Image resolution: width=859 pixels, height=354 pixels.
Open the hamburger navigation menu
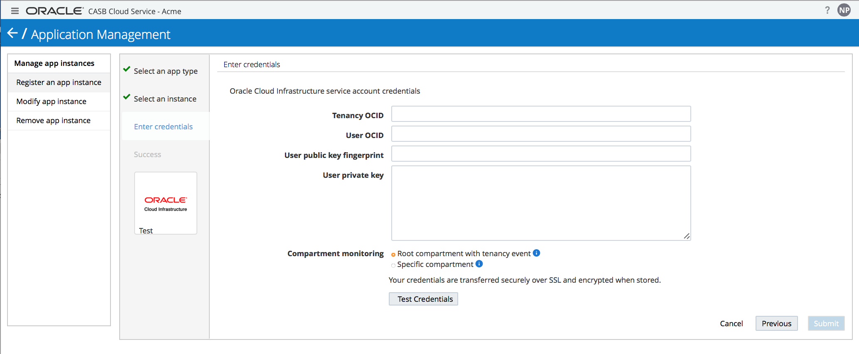click(15, 11)
